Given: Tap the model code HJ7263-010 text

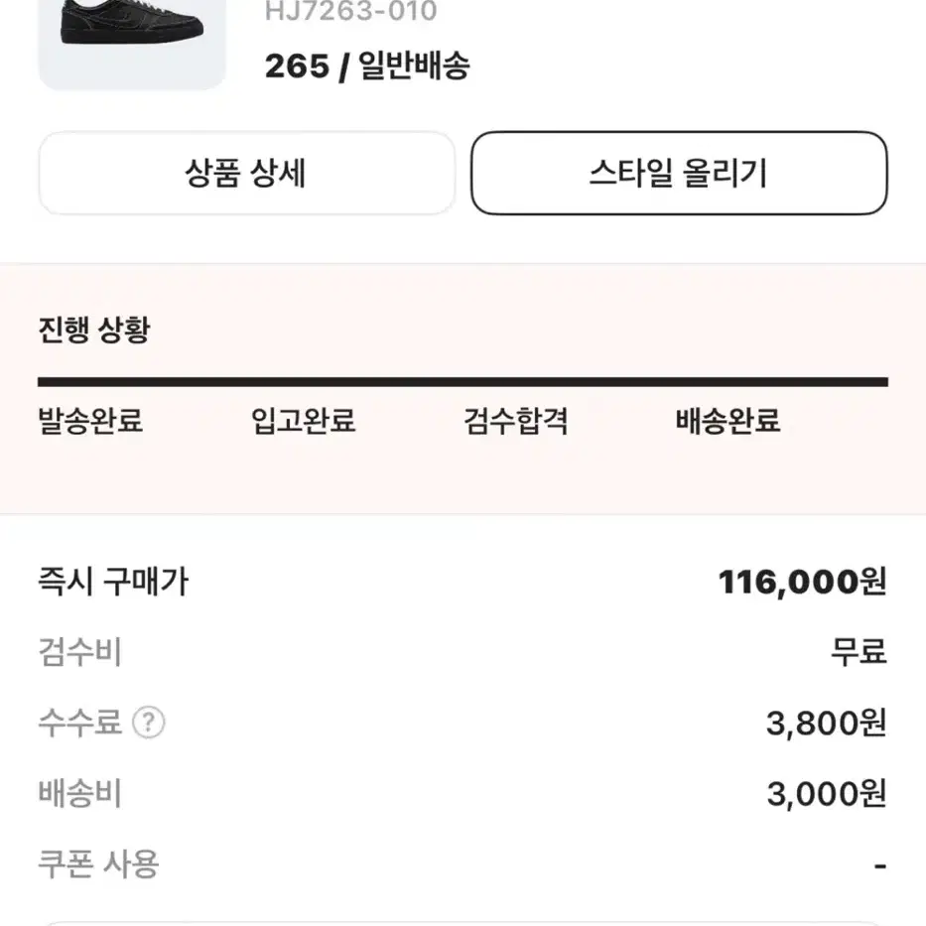Looking at the screenshot, I should [350, 11].
